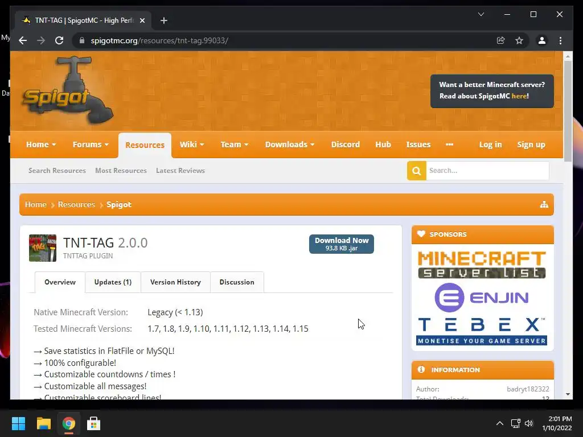Image resolution: width=583 pixels, height=437 pixels.
Task: Open the Issues nav link
Action: pyautogui.click(x=418, y=145)
